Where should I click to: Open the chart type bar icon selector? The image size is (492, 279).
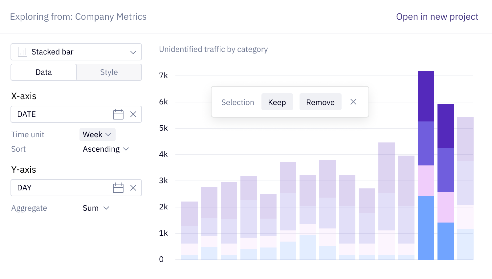coord(22,52)
